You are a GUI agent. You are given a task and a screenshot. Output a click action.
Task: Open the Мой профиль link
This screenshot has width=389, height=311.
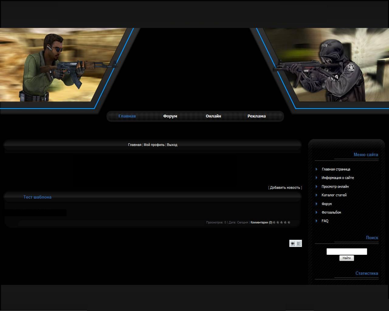pyautogui.click(x=154, y=145)
